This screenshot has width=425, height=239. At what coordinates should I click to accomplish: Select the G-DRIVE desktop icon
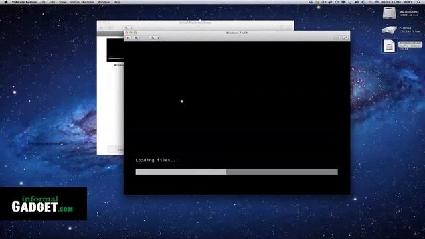(390, 29)
